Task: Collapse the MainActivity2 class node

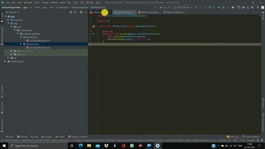Action: click(21, 44)
